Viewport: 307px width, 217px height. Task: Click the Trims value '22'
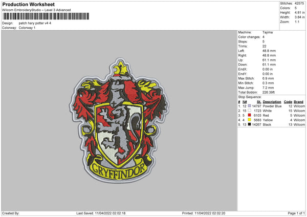point(264,46)
